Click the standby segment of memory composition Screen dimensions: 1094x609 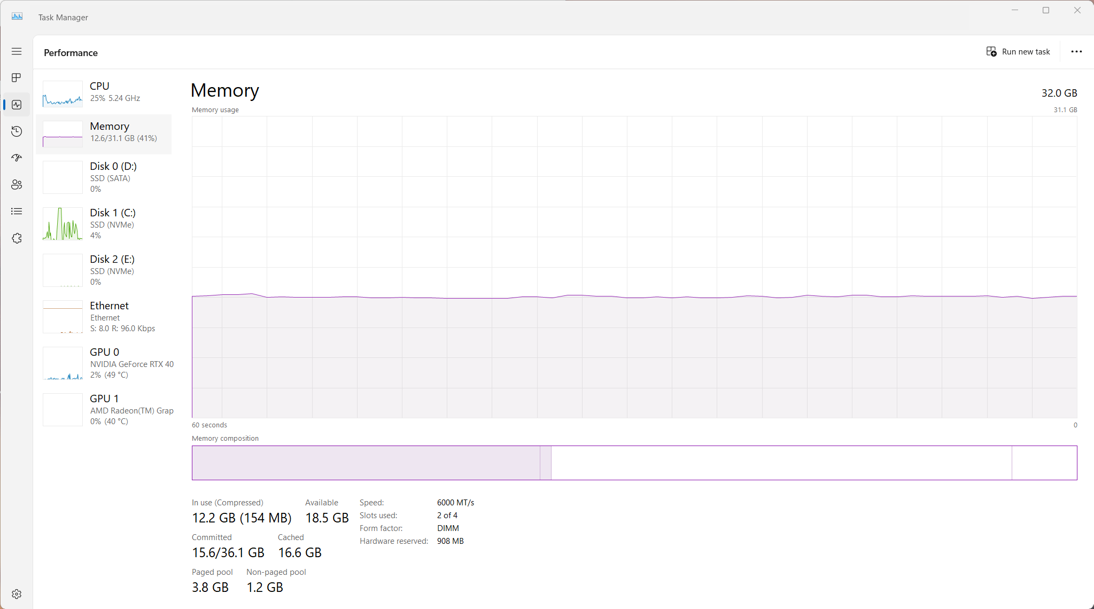tap(781, 463)
